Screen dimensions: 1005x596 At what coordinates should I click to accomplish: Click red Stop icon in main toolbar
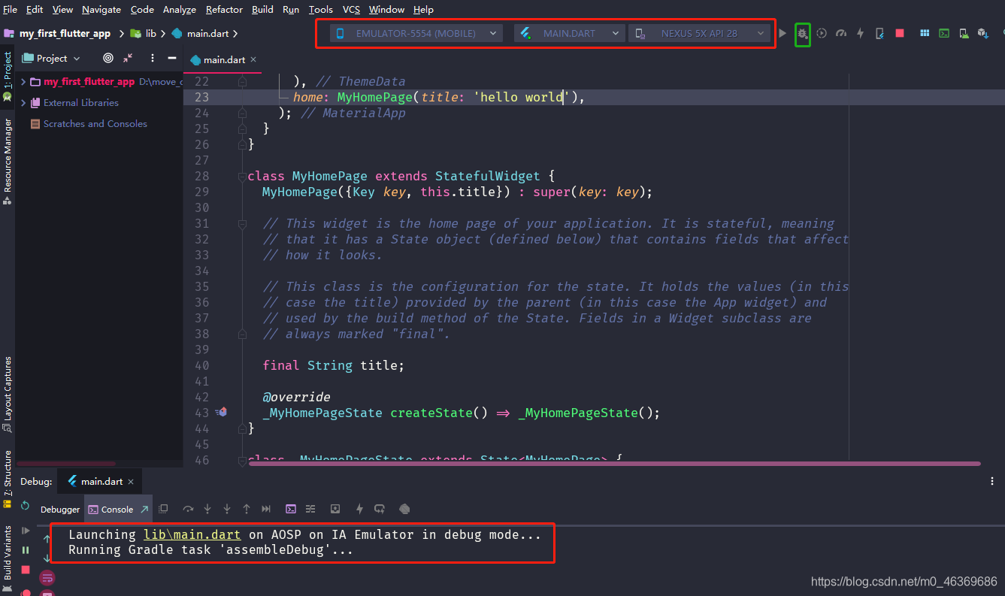tap(900, 33)
